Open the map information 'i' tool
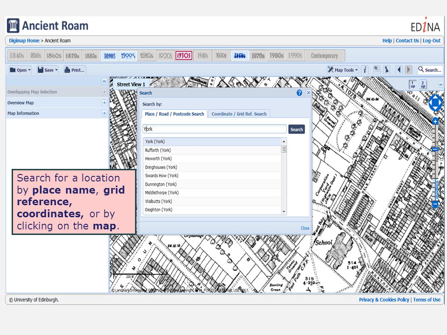The height and width of the screenshot is (335, 447). click(x=365, y=70)
